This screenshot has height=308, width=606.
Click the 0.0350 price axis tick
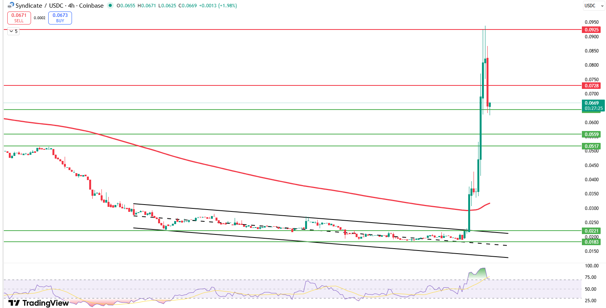click(591, 194)
